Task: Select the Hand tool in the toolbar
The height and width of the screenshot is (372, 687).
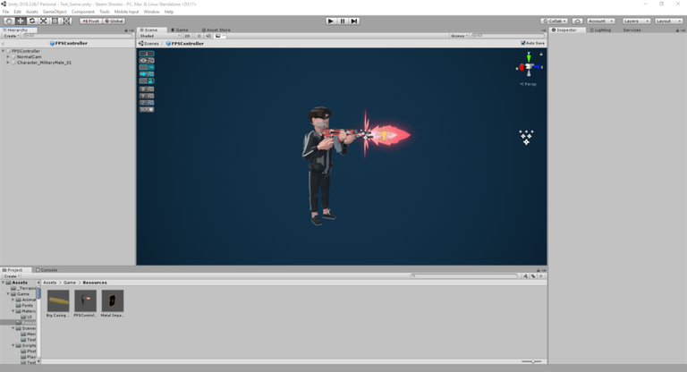Action: point(9,21)
